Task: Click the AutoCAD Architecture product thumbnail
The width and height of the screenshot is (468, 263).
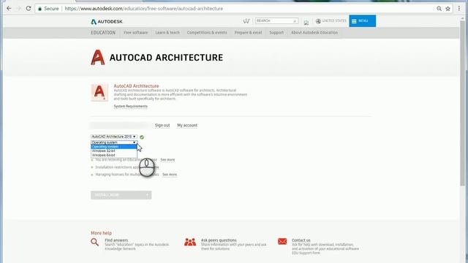Action: tap(99, 93)
